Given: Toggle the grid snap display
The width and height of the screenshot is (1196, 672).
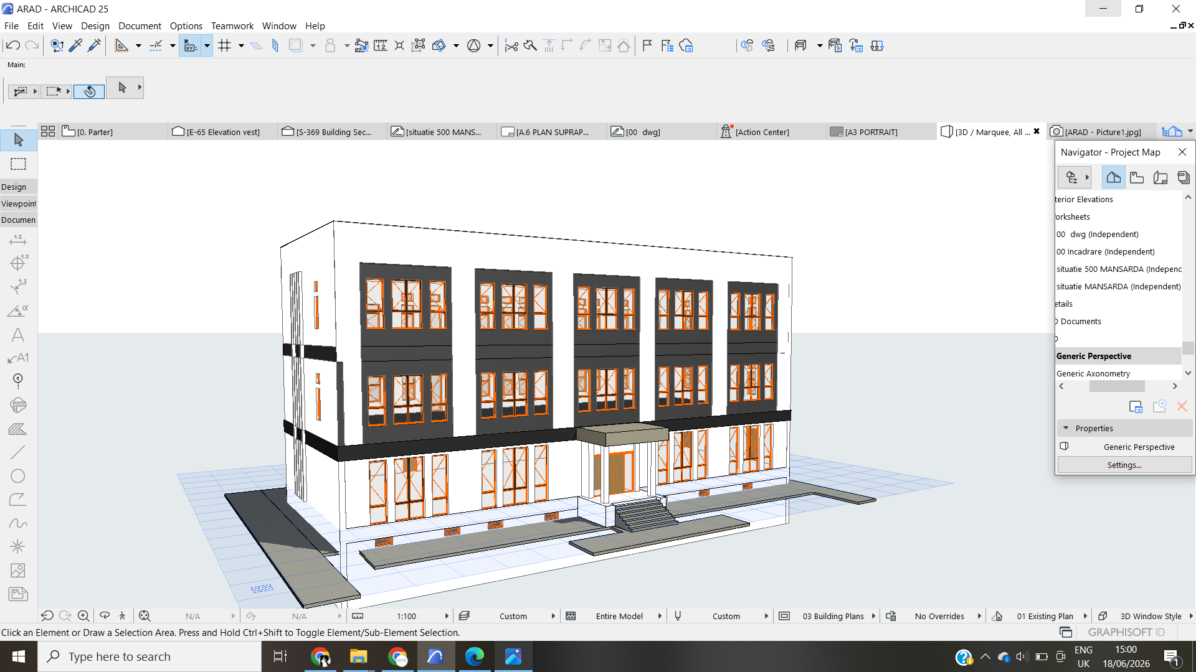Looking at the screenshot, I should click(x=225, y=45).
